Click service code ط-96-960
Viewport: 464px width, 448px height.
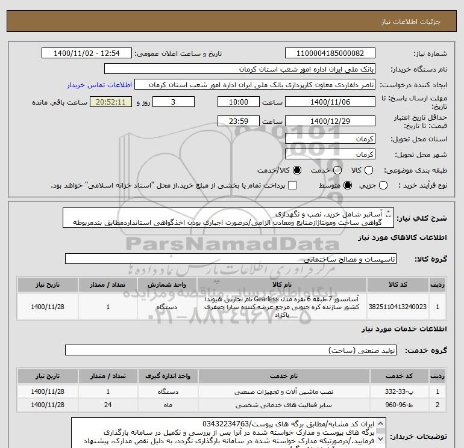point(399,405)
